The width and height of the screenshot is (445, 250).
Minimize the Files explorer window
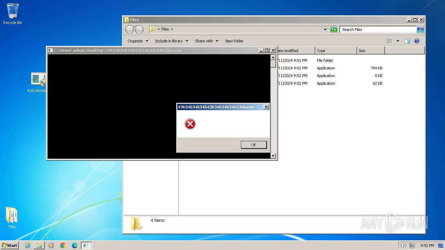[x=409, y=20]
